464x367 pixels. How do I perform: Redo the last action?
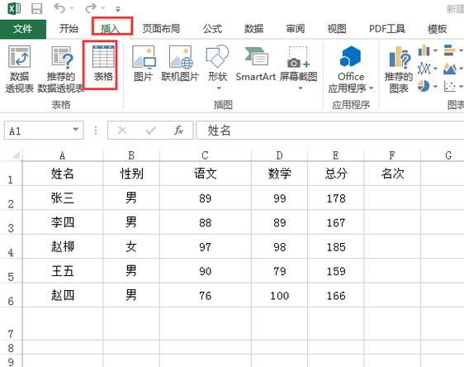[91, 8]
